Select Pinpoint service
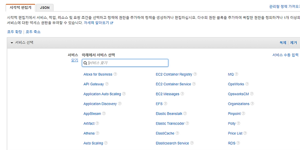This screenshot has width=300, height=150. click(x=234, y=113)
